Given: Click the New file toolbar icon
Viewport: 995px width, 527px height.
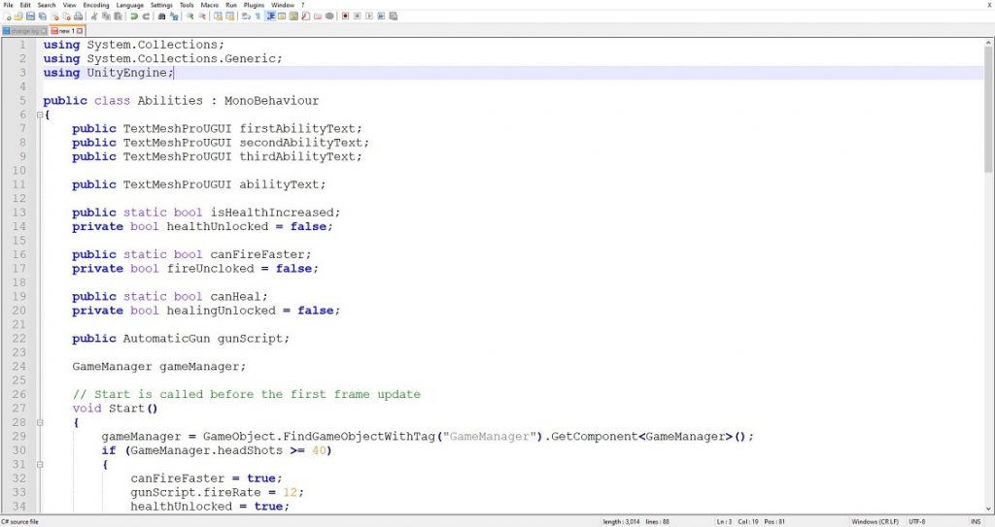Looking at the screenshot, I should pos(6,16).
